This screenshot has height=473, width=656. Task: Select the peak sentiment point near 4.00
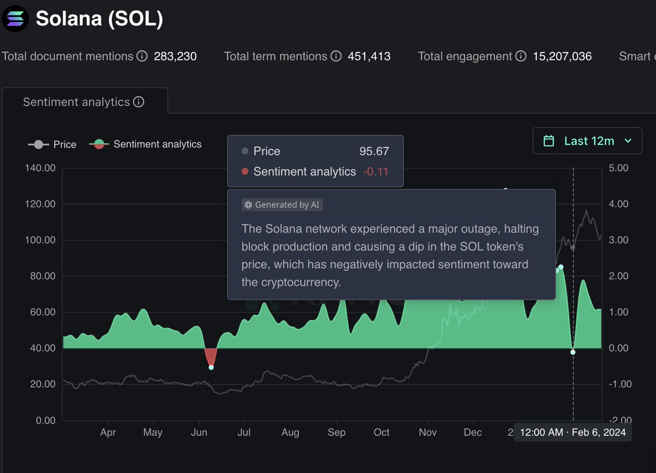coord(506,190)
